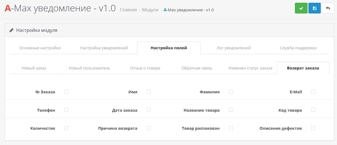Switch to Обратная связь sub-tab
Viewport: 337px width, 145px height.
coord(197,68)
